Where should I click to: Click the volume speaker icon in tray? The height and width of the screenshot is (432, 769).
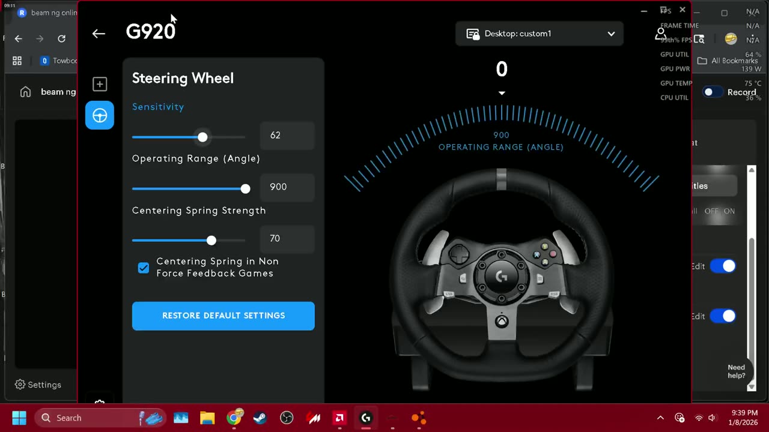click(x=712, y=418)
